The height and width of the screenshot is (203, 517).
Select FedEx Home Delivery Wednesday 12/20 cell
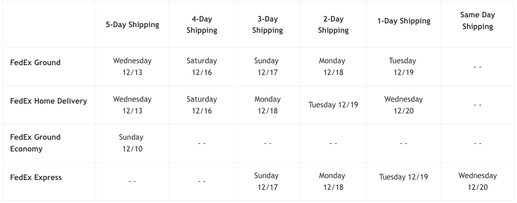coord(404,105)
